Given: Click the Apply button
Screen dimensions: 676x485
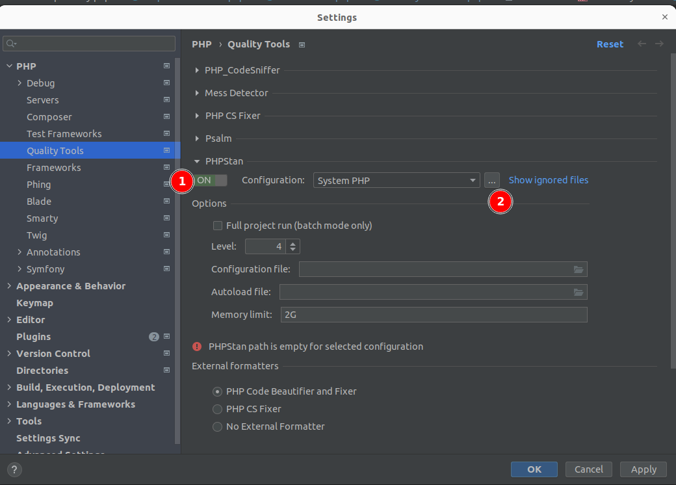Looking at the screenshot, I should (643, 469).
